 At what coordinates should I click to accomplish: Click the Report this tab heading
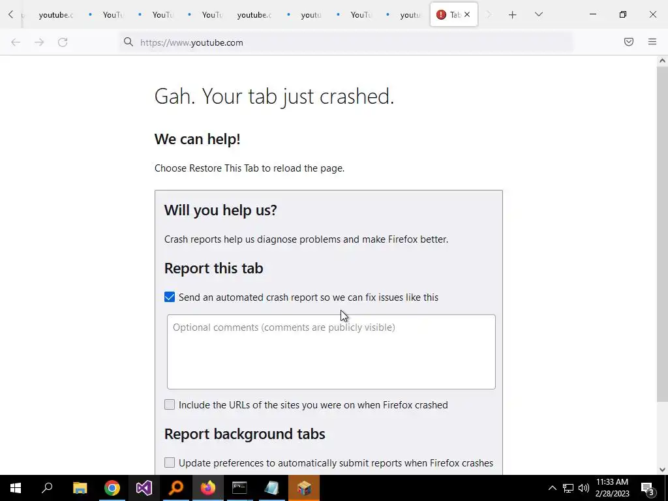pos(213,268)
